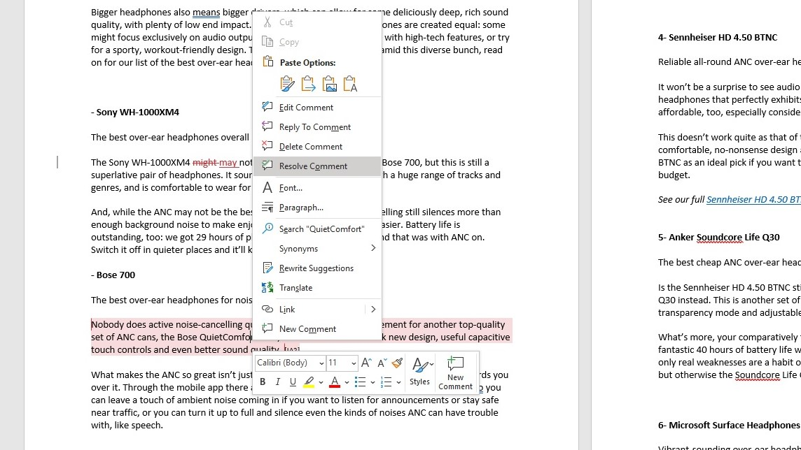Viewport: 801px width, 450px height.
Task: Apply yellow text highlight color
Action: 309,382
